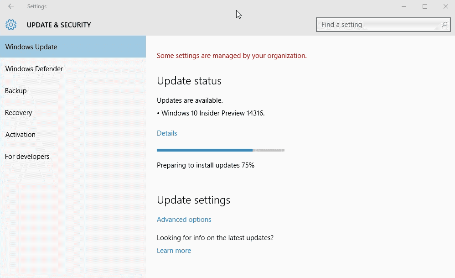Click the Update settings heading
Image resolution: width=455 pixels, height=278 pixels.
point(194,200)
